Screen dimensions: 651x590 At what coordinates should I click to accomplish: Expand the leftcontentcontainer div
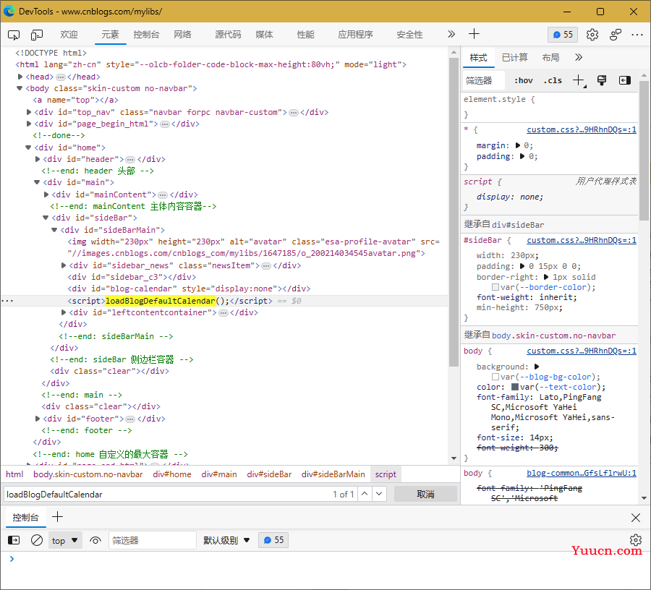coord(64,312)
